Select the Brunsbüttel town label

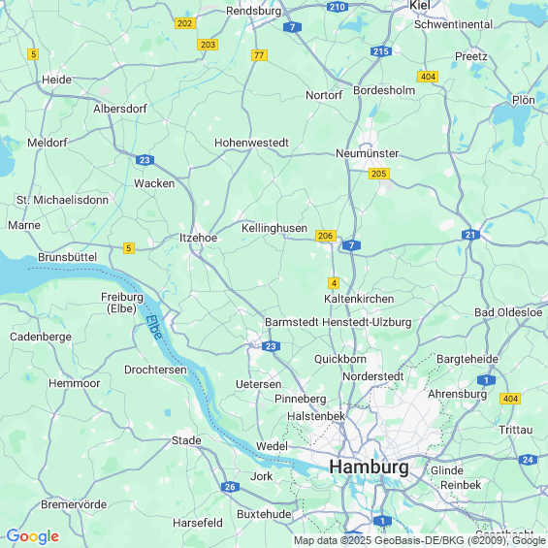(x=68, y=257)
